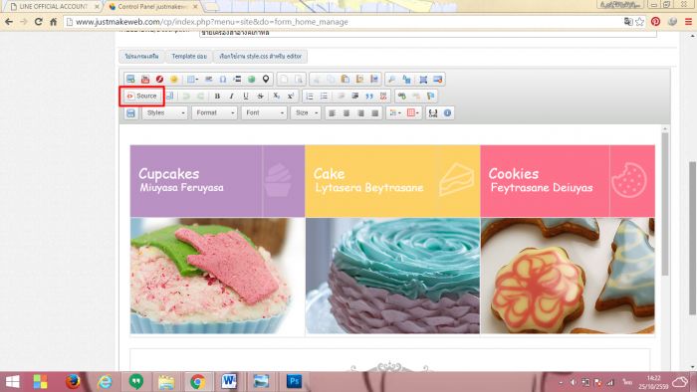
Task: Switch to LINE OFFICIAL ACCOUNT browser tab
Action: click(x=53, y=7)
